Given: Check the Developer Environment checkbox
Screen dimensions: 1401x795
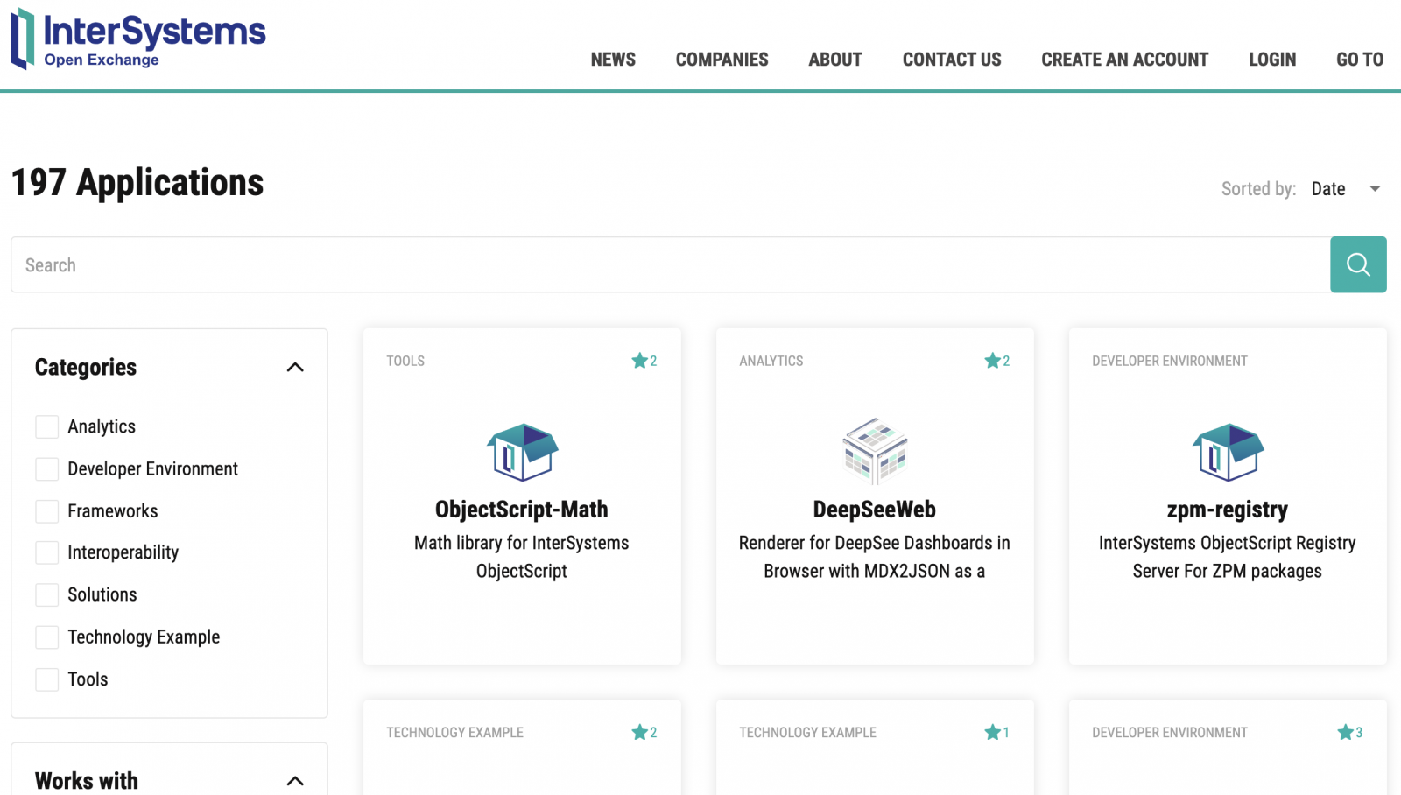Looking at the screenshot, I should click(46, 468).
